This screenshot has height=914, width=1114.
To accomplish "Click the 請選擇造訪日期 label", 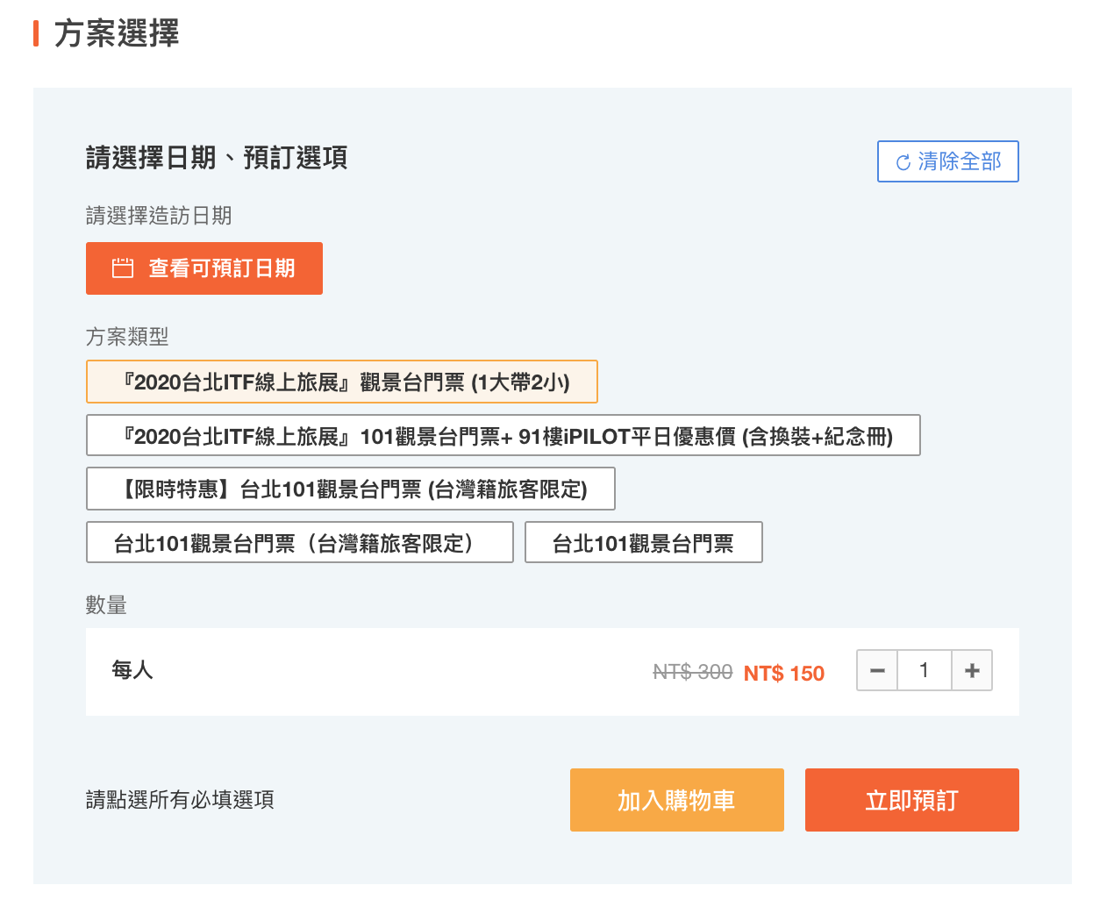I will [159, 215].
